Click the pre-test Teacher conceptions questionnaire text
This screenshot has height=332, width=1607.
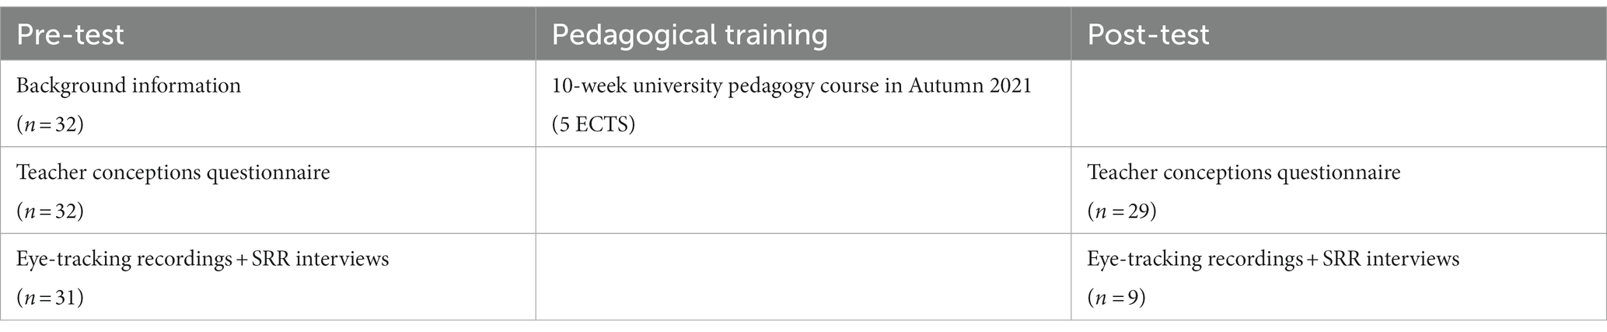click(173, 172)
